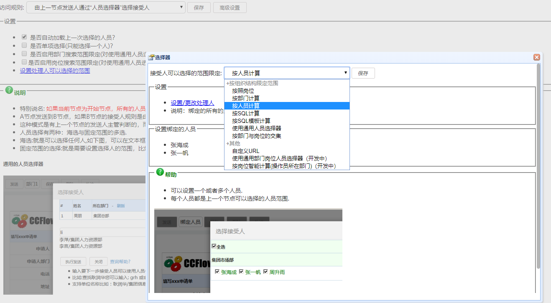Select 按部门与岗位的交集 option

(287, 136)
